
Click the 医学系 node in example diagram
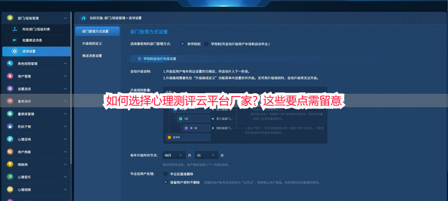click(188, 137)
